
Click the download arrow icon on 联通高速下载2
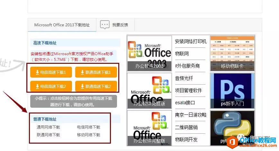click(x=82, y=86)
